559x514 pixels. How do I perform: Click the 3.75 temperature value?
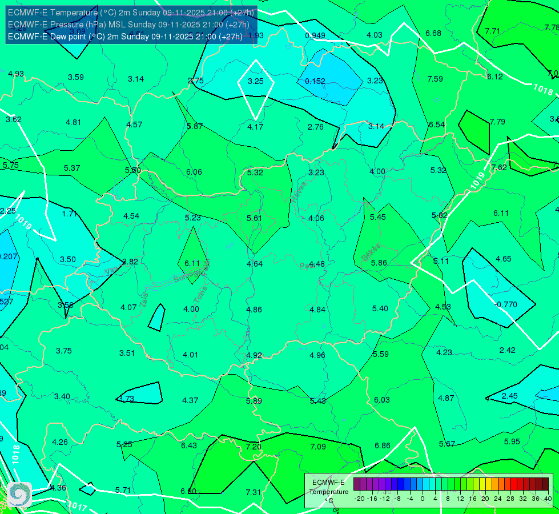[x=64, y=351]
